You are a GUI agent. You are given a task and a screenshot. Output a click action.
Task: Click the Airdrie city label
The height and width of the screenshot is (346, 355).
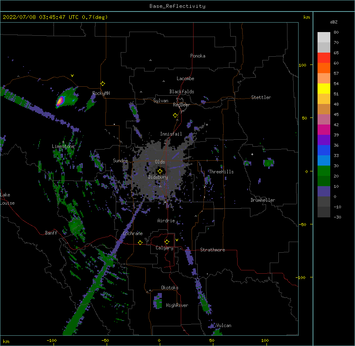[166, 221]
